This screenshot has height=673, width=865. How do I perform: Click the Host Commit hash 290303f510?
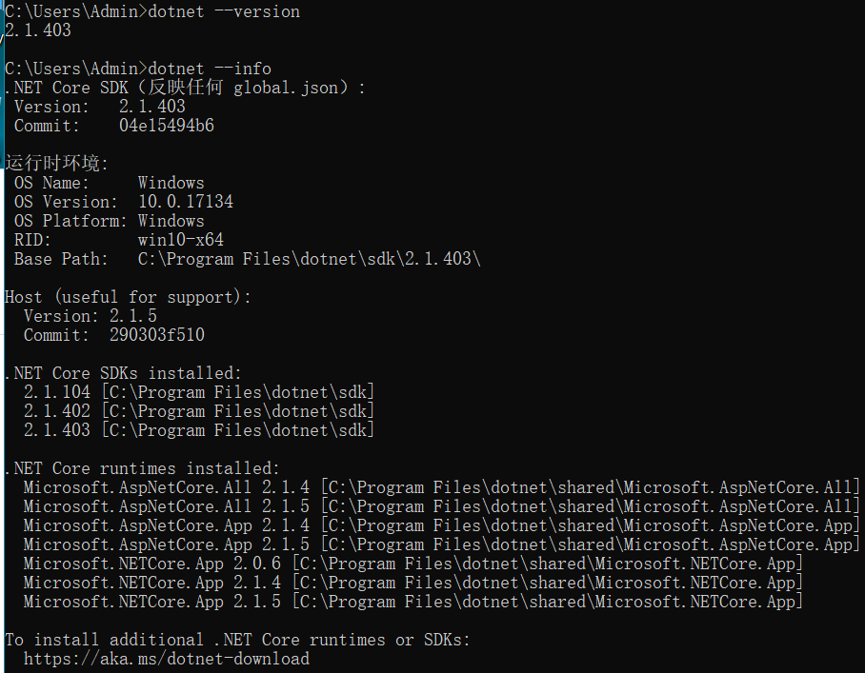pyautogui.click(x=157, y=335)
